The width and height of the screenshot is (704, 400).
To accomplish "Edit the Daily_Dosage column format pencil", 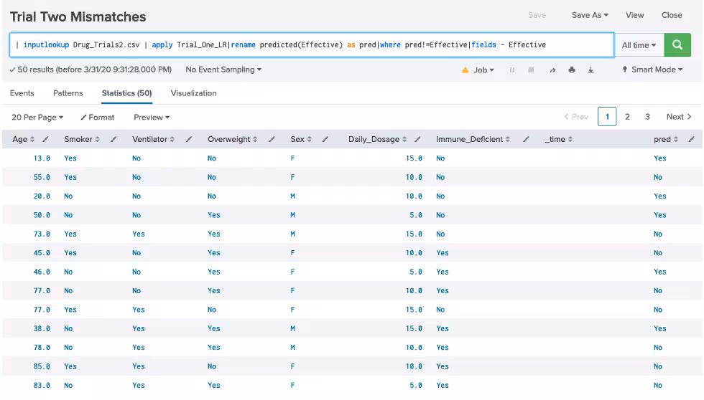I will (x=417, y=139).
